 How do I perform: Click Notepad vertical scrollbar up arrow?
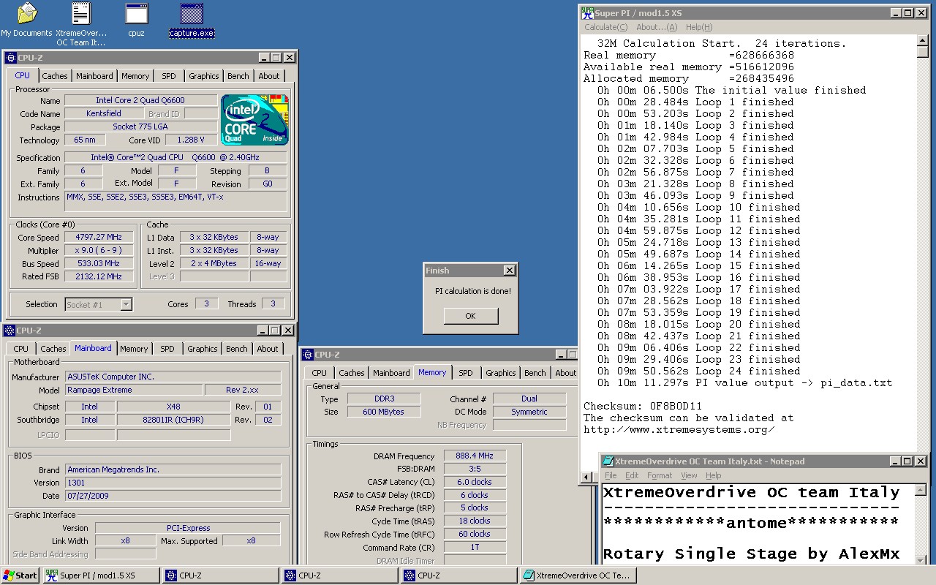(x=921, y=490)
